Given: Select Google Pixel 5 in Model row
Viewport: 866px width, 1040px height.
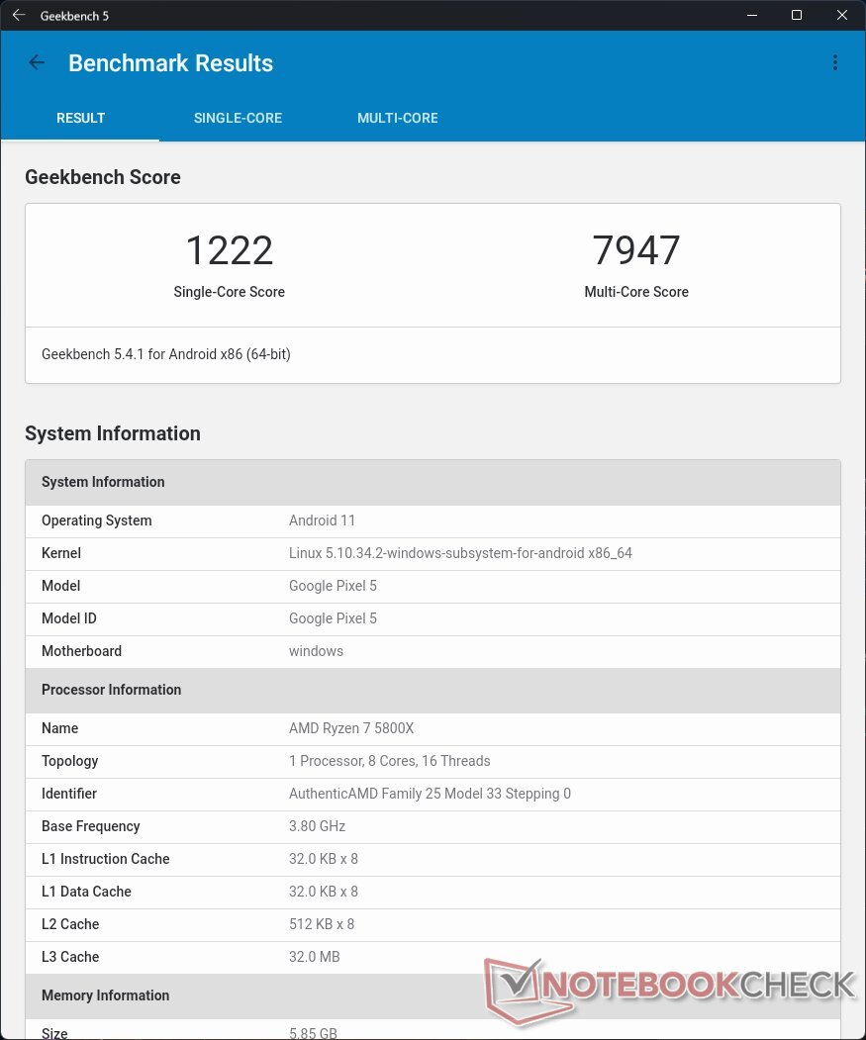Looking at the screenshot, I should pos(333,586).
